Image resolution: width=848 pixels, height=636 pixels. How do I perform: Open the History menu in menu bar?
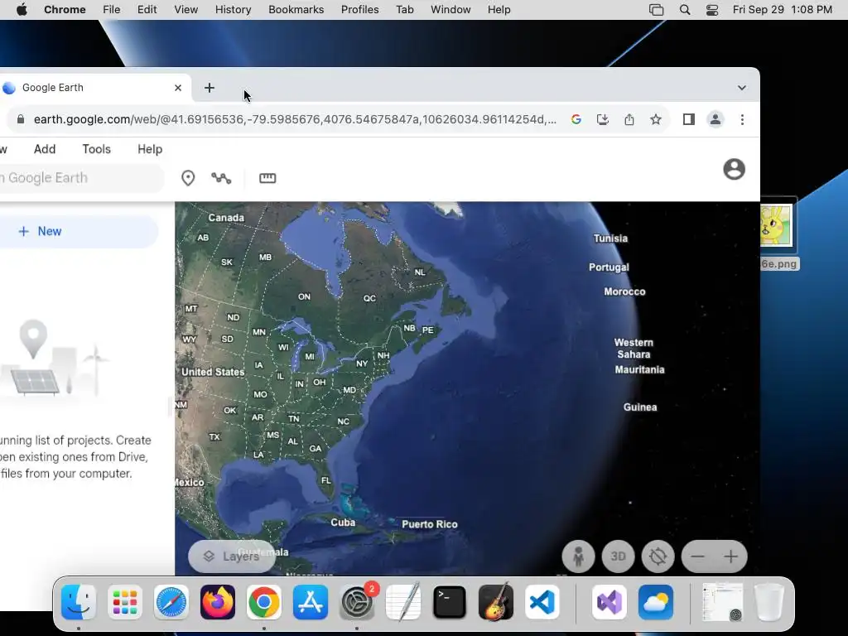[233, 10]
